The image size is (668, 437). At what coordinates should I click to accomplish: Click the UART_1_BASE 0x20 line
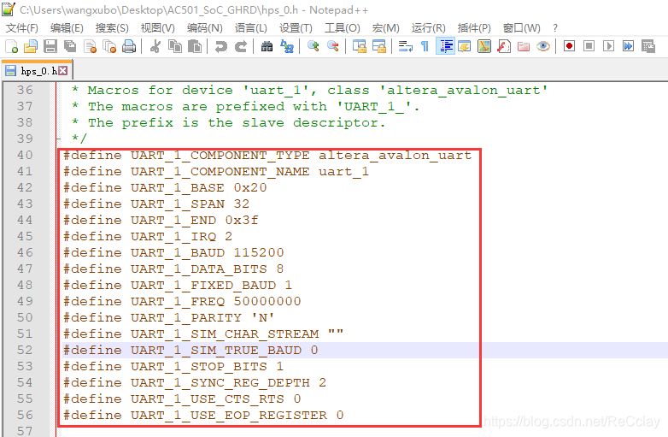coord(165,187)
